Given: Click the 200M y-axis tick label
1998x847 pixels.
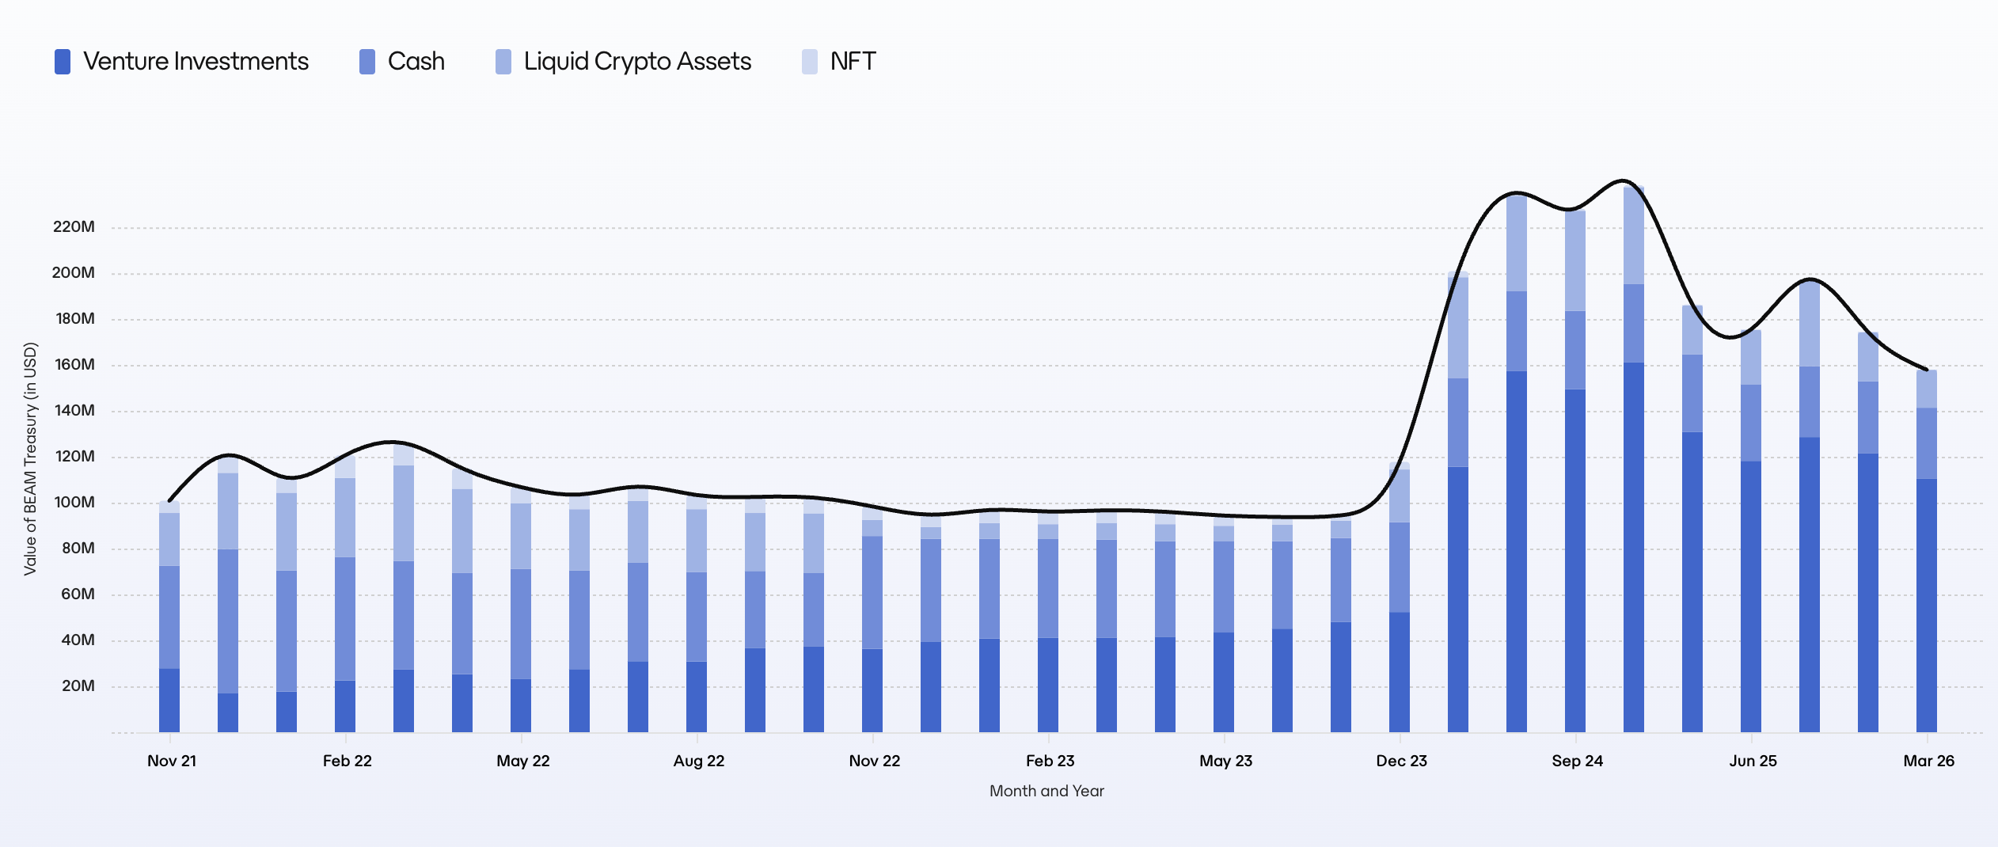Looking at the screenshot, I should click(x=73, y=273).
